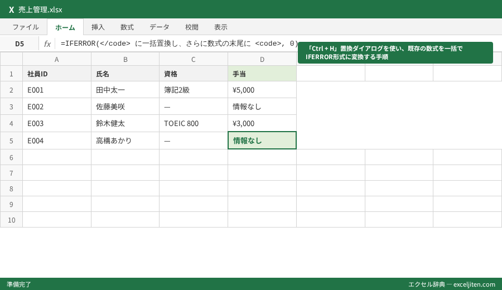Select cell containing 田中太一
Screen dimensions: 502x290
[125, 90]
